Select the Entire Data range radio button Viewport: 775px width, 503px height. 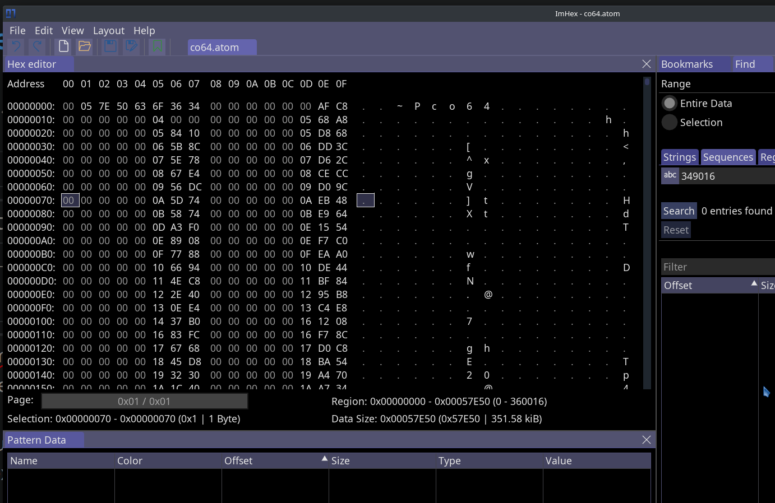coord(670,103)
